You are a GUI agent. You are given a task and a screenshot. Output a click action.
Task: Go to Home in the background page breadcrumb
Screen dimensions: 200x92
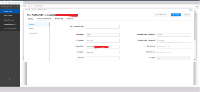coord(23,6)
